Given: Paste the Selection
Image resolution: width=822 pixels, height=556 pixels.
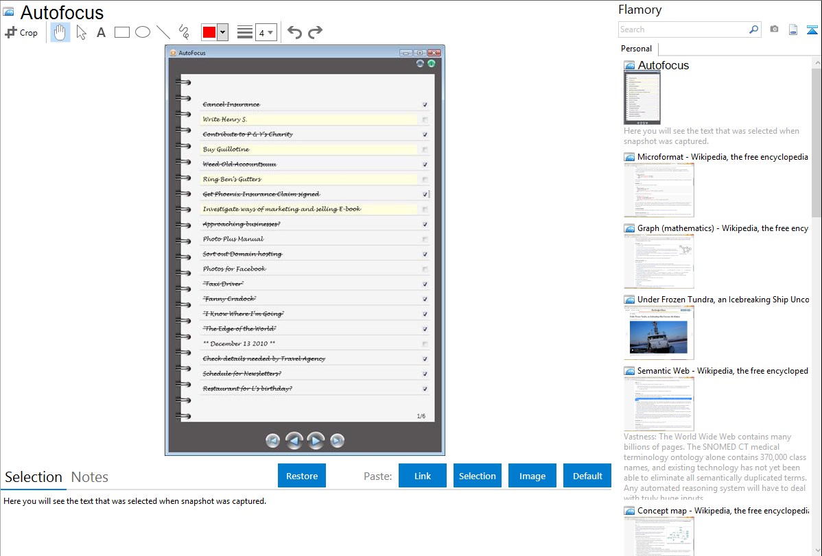Looking at the screenshot, I should (x=478, y=476).
